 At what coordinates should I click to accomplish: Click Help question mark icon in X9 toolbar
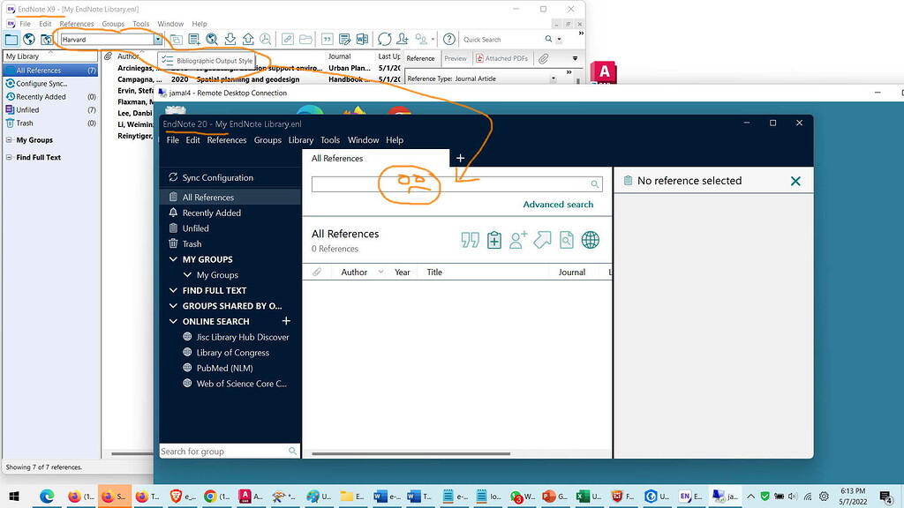pyautogui.click(x=449, y=39)
